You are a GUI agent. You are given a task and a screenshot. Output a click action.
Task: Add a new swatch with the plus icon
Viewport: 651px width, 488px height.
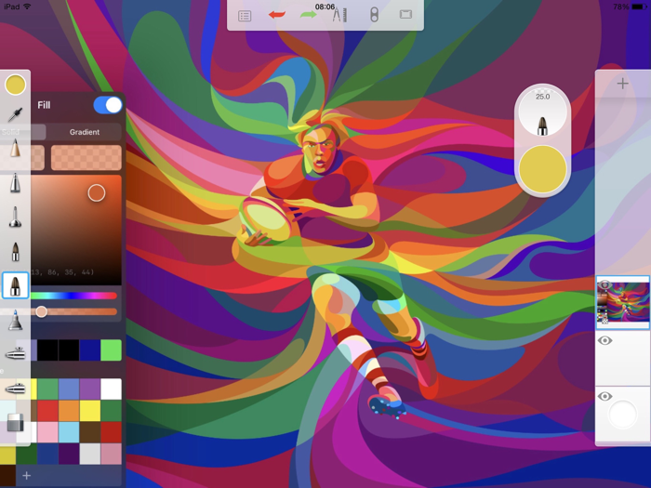(x=27, y=476)
